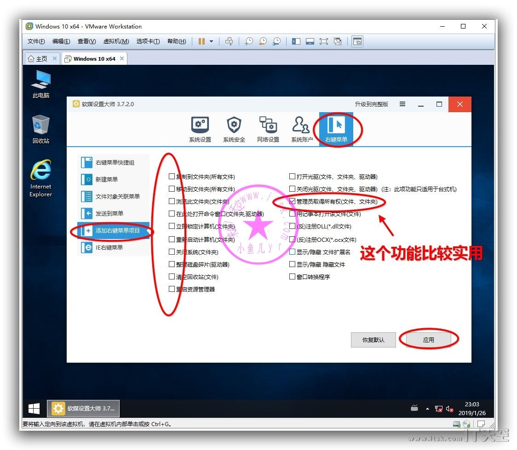The height and width of the screenshot is (450, 517).
Task: Open the taskbar clock showing 23:03
Action: pos(472,409)
